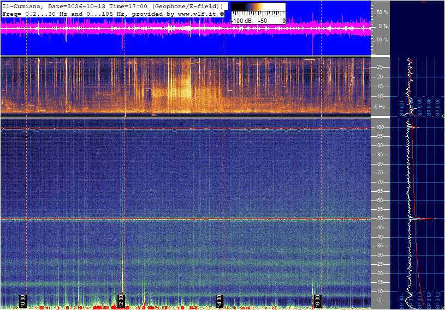Click the -50 % amplitude axis label
The image size is (445, 310).
[382, 39]
